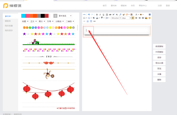Screen dimensions: 177x115
Task: Click the 微信复制 button
Action: (159, 46)
